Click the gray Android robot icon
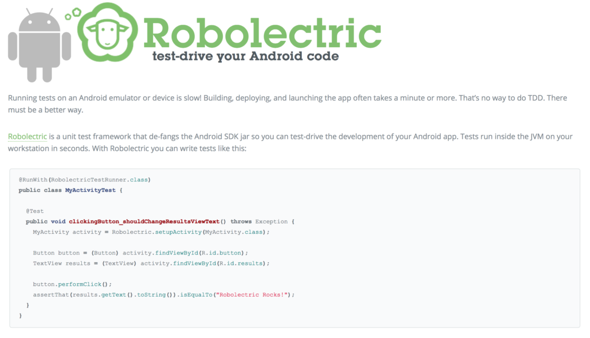The height and width of the screenshot is (338, 590). click(x=40, y=45)
